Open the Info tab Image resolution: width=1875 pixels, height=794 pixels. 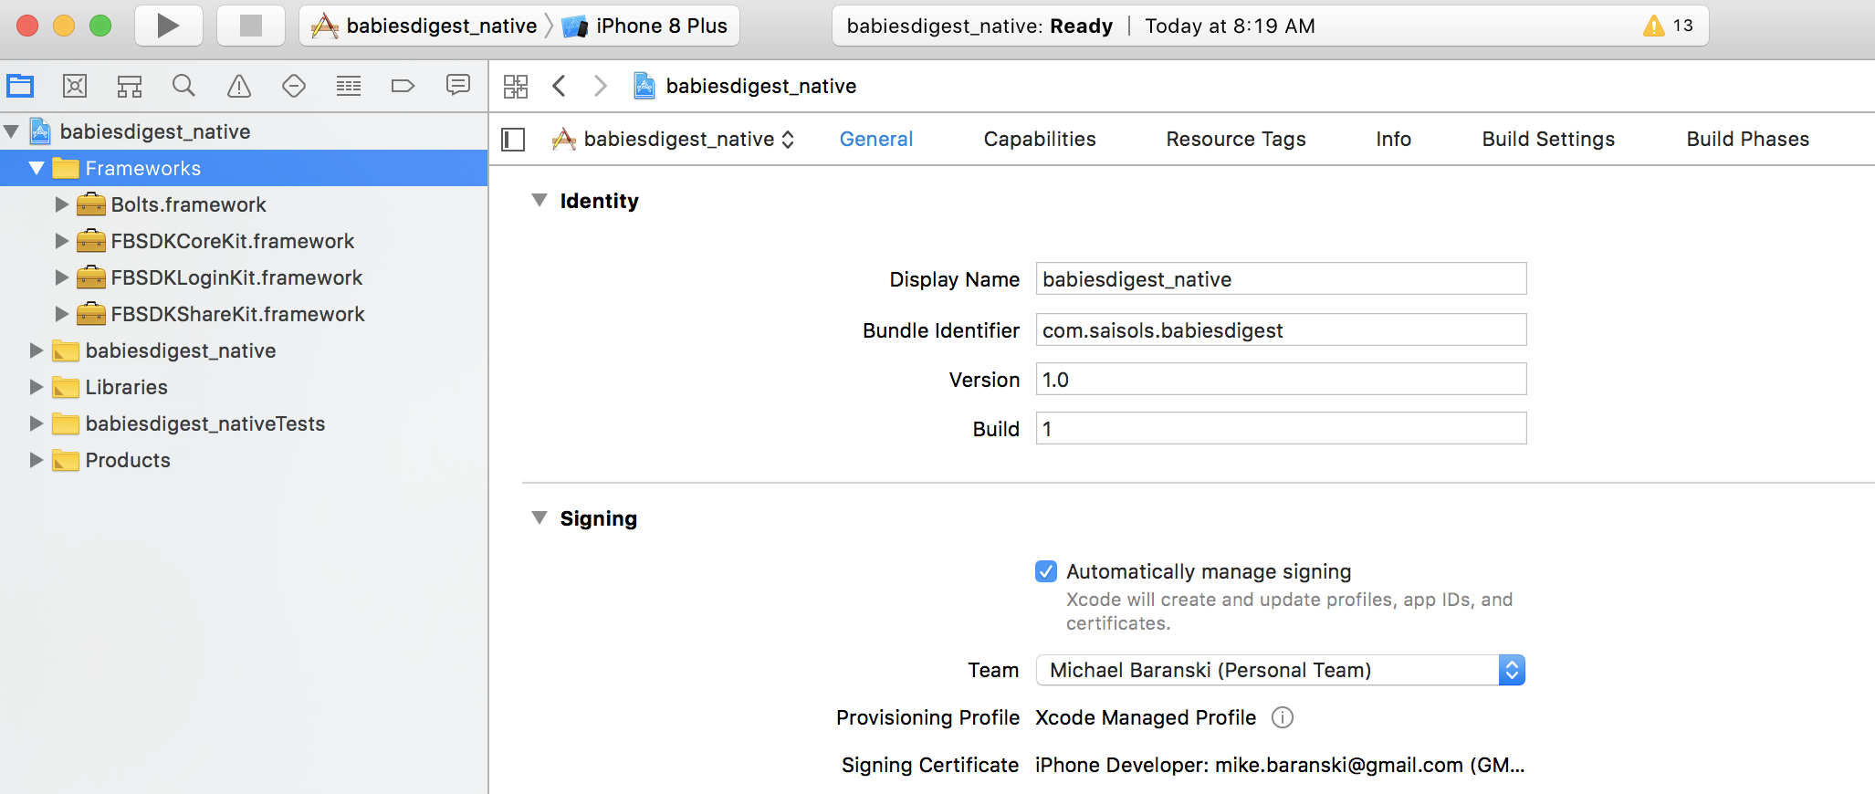pos(1394,139)
